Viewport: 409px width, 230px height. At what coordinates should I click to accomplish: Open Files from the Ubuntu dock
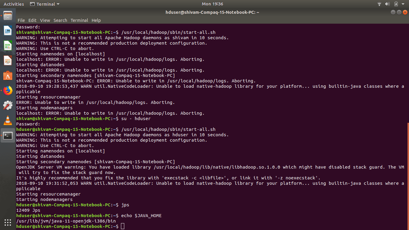coord(8,15)
